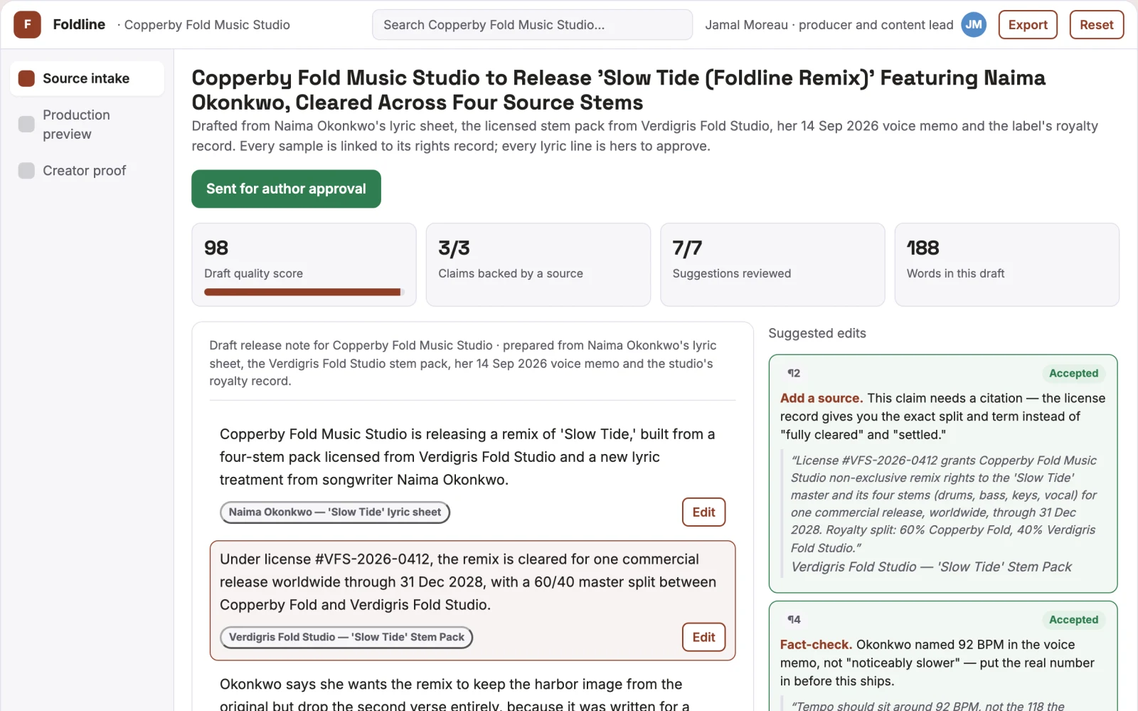The image size is (1138, 711).
Task: Edit the first paragraph about 'Slow Tide' remix
Action: pos(703,512)
